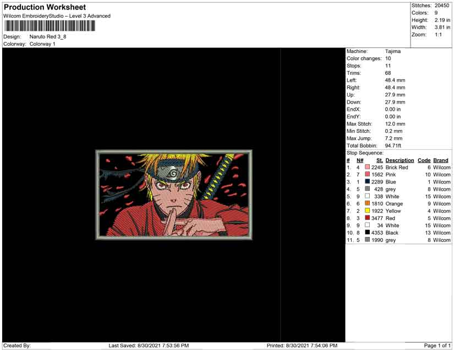454x350 pixels.
Task: Select the Down label
Action: tap(354, 102)
